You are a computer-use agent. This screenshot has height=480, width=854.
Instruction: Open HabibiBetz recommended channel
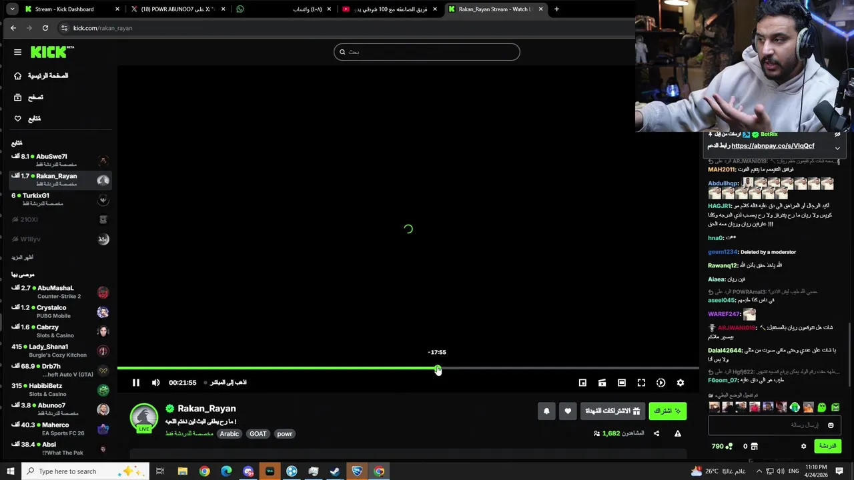(60, 389)
